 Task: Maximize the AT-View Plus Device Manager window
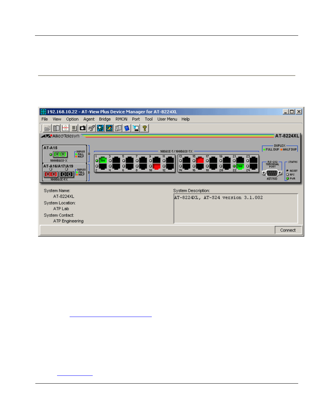pos(292,112)
